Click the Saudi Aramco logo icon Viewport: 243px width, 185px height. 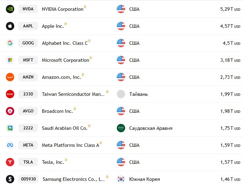click(10, 128)
